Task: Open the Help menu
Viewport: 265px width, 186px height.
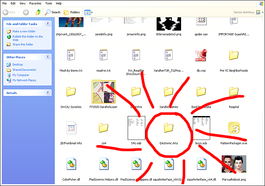Action: (x=59, y=4)
